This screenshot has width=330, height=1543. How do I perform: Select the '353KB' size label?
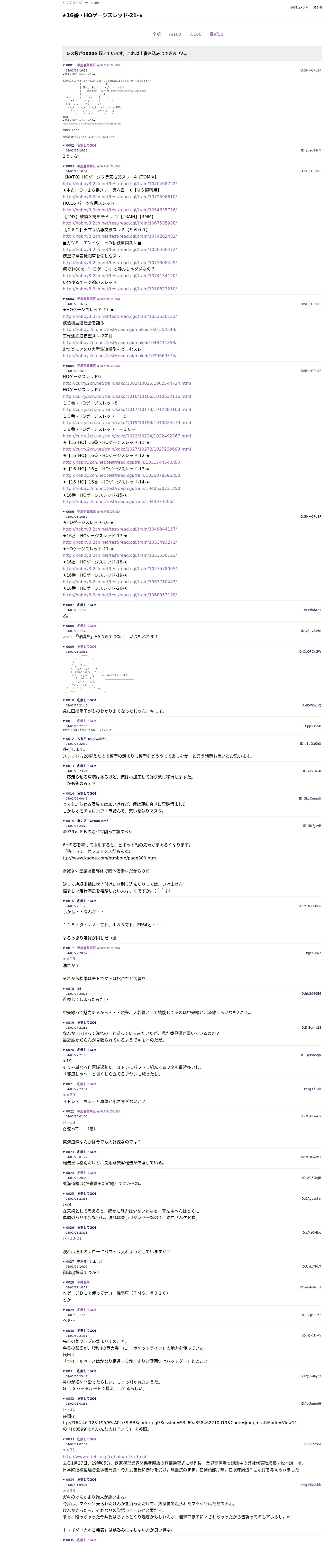[317, 8]
